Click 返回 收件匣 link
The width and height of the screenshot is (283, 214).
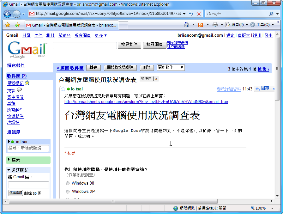point(70,68)
